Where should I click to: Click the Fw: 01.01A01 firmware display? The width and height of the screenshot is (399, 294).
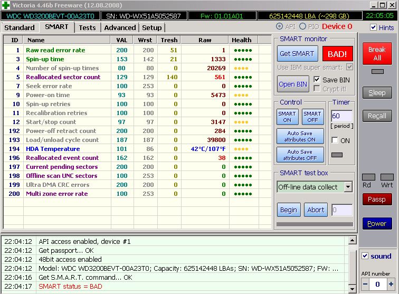tap(222, 16)
